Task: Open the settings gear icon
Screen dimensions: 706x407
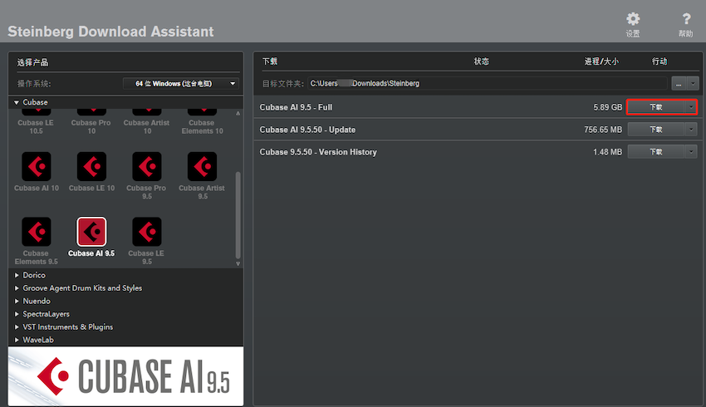Action: [633, 19]
